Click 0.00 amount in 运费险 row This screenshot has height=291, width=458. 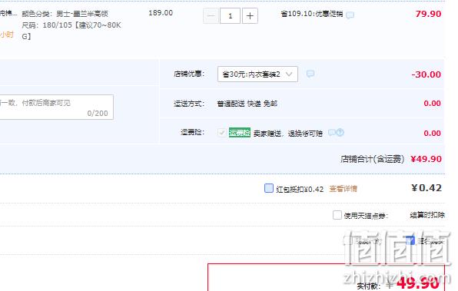point(433,134)
